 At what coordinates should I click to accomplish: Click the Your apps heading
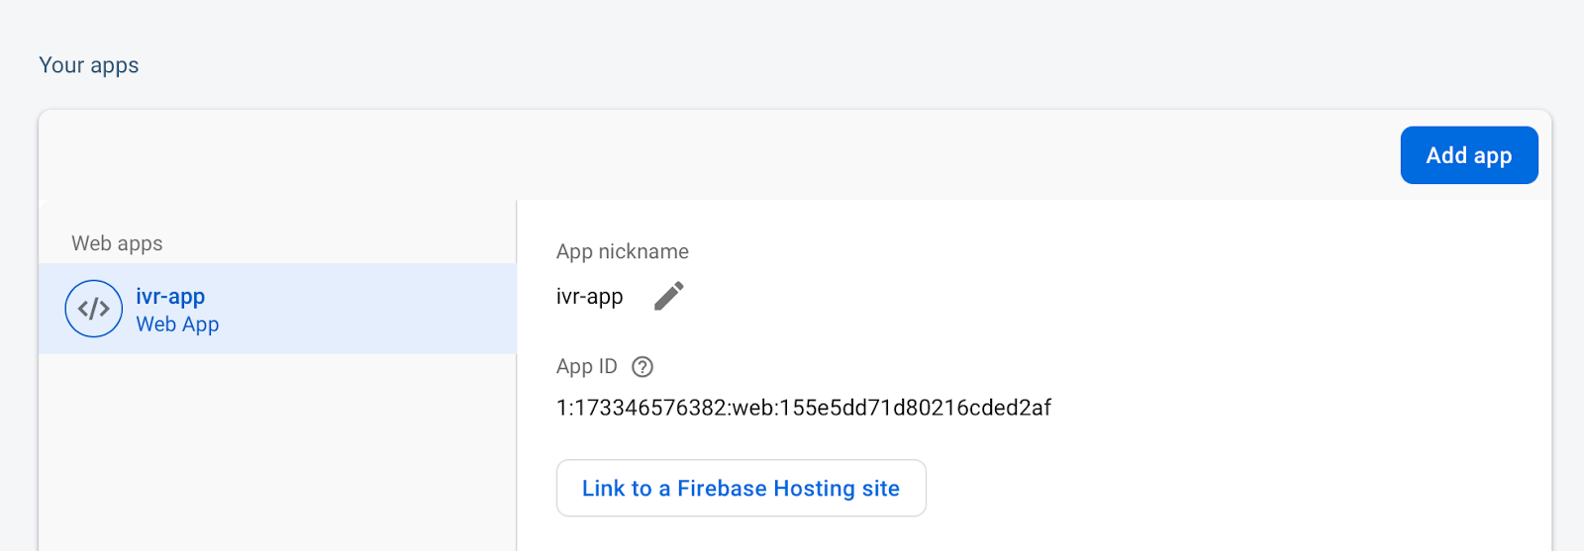click(89, 65)
